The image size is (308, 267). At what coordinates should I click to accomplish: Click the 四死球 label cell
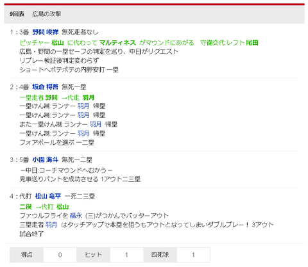pos(160,255)
